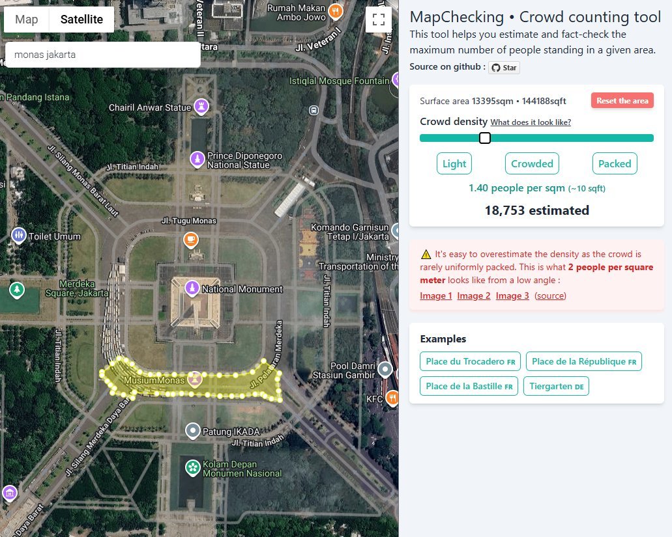This screenshot has width=672, height=537.
Task: Open the Image 3 link
Action: (512, 296)
